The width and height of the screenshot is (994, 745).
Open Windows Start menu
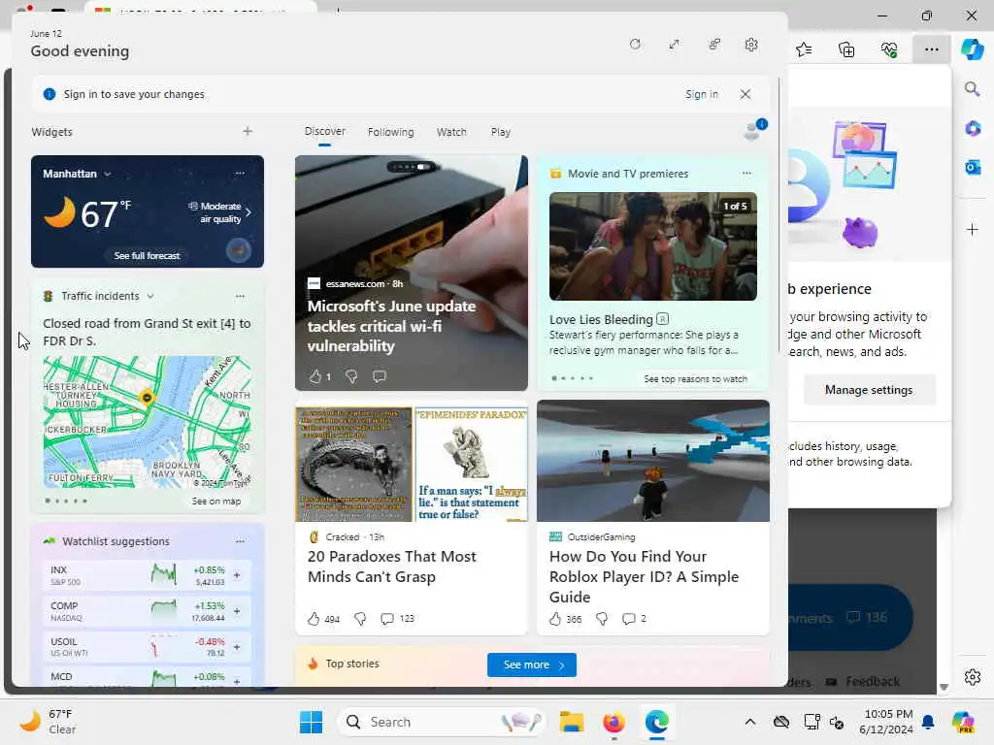(311, 722)
